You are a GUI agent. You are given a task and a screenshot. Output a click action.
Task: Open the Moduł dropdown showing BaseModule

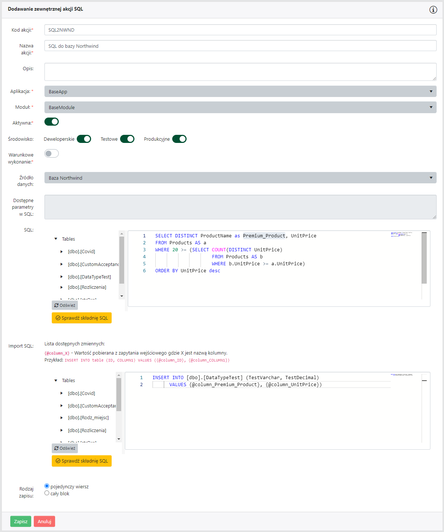(431, 107)
